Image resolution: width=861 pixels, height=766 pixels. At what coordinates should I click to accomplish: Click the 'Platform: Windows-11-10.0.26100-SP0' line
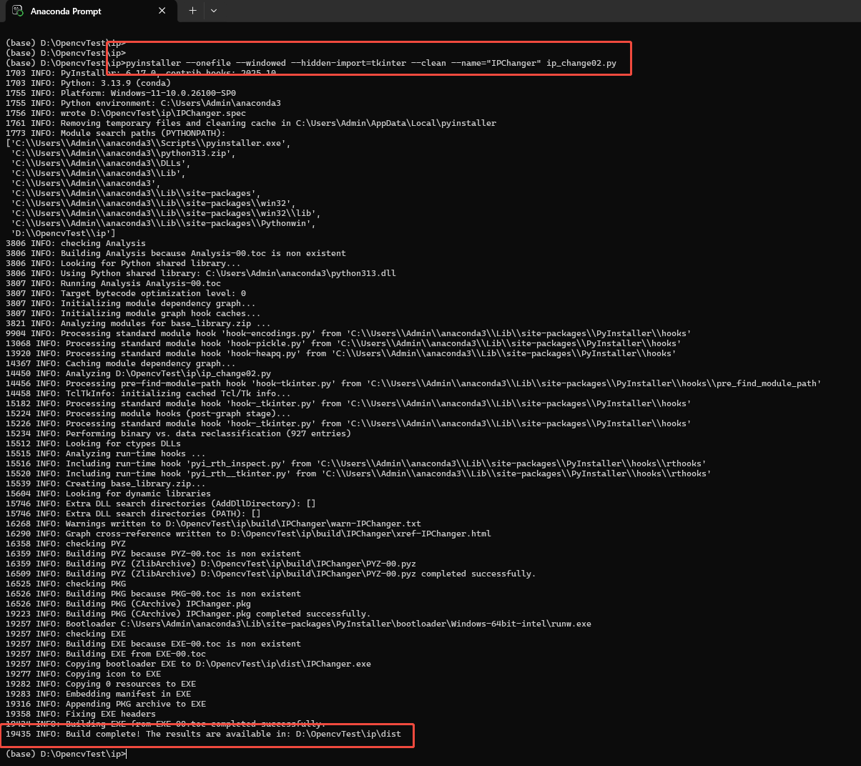(121, 93)
